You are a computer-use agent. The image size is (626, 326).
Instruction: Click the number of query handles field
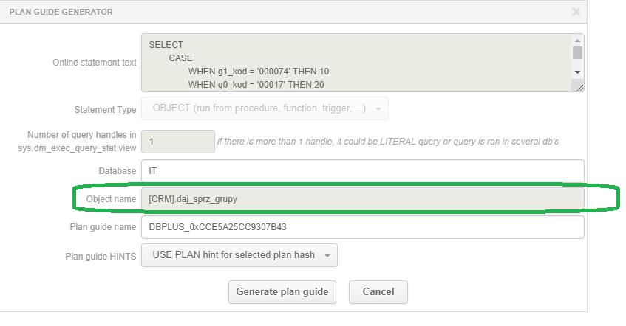178,142
